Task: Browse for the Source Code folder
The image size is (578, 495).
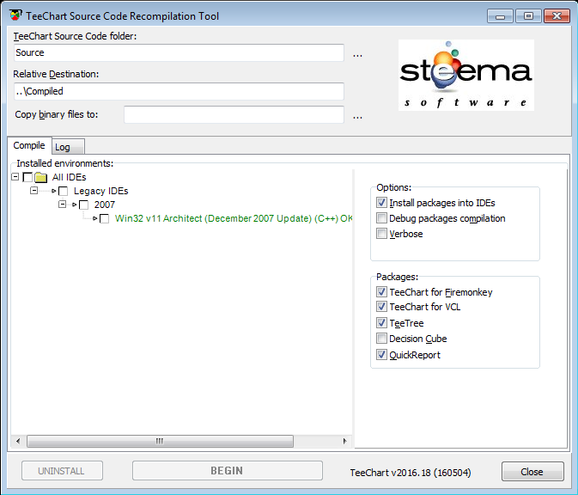Action: 357,55
